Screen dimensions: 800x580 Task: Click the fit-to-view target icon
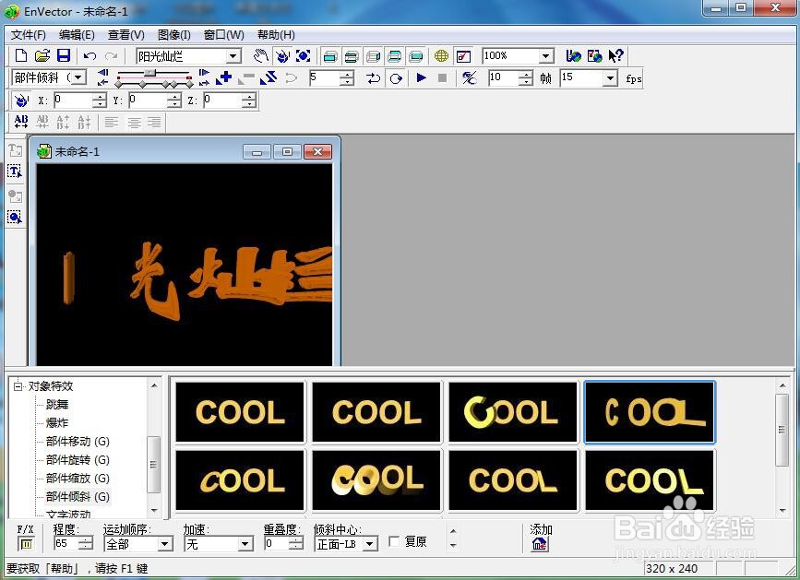pyautogui.click(x=303, y=55)
